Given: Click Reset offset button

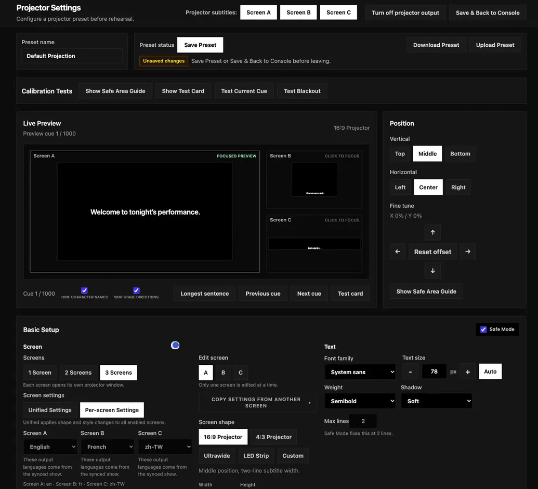Looking at the screenshot, I should coord(432,252).
